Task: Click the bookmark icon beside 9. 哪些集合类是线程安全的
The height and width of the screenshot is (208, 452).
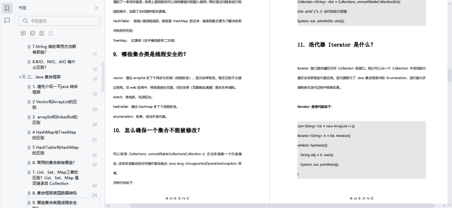Action: (x=29, y=203)
